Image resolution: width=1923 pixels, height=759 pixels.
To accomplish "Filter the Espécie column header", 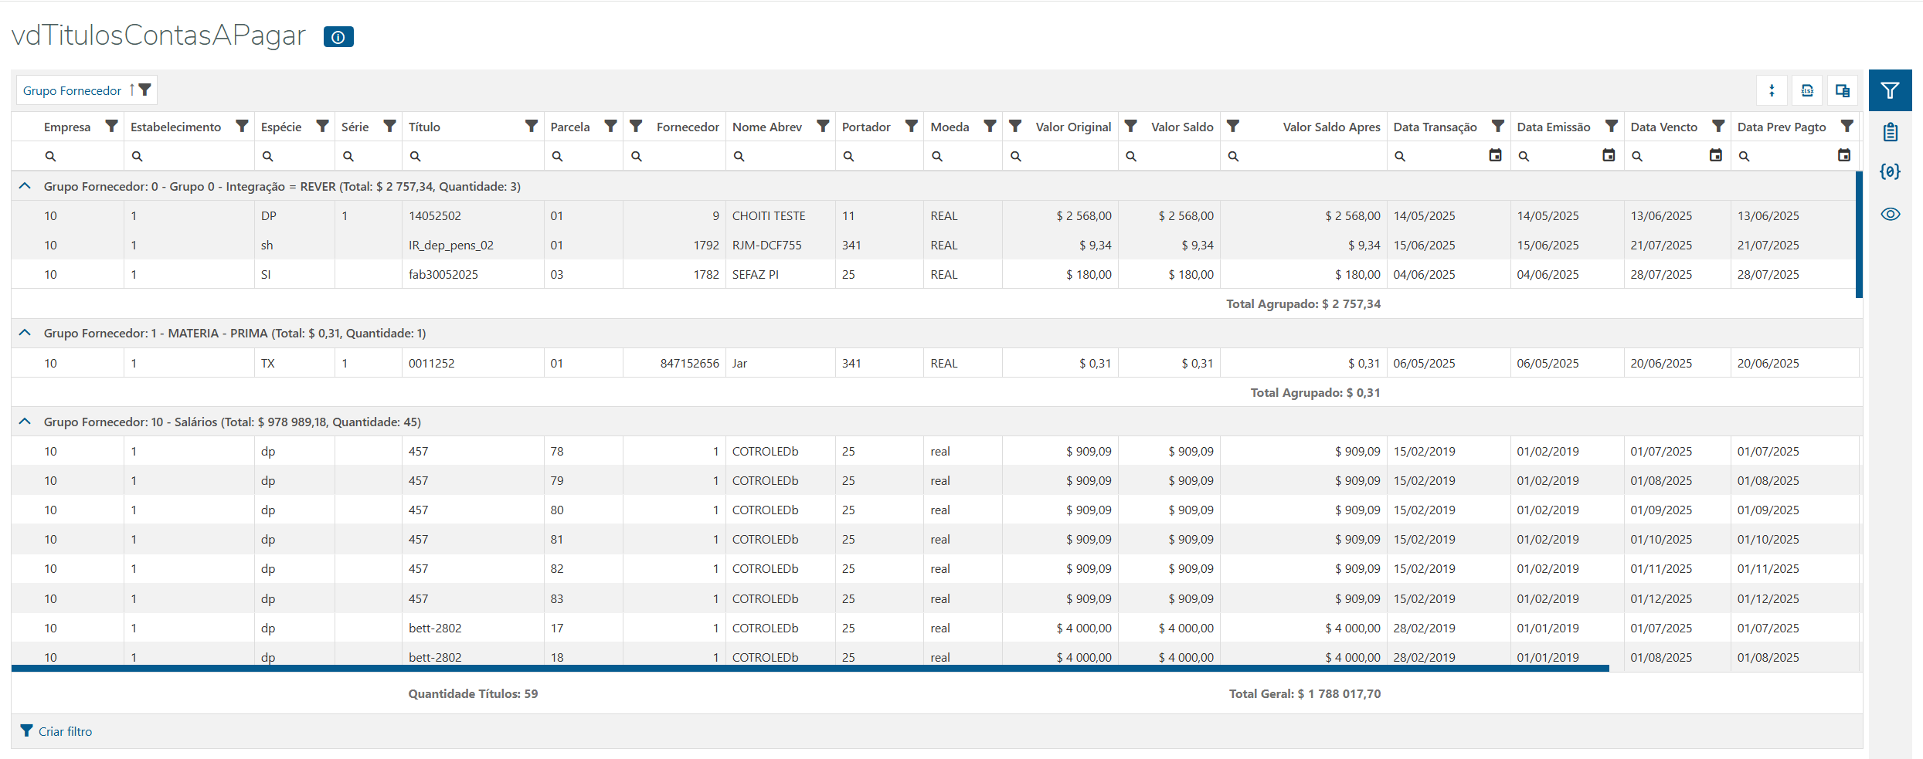I will [x=322, y=126].
